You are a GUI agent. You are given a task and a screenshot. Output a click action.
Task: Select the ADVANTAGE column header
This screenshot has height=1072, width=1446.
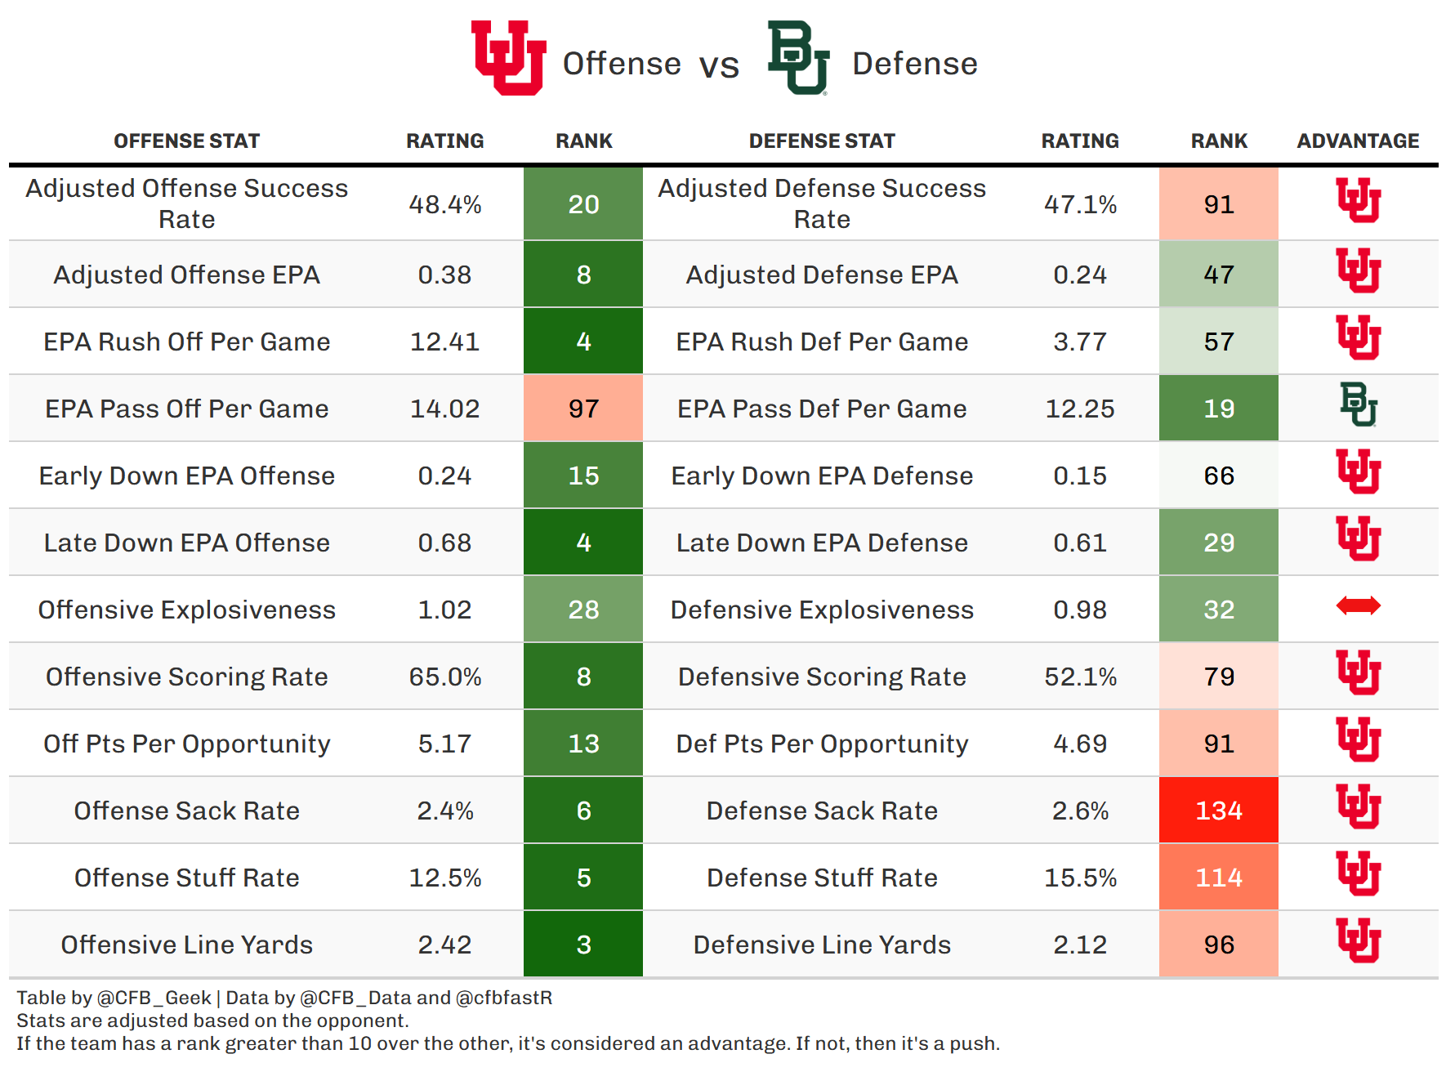pyautogui.click(x=1358, y=141)
